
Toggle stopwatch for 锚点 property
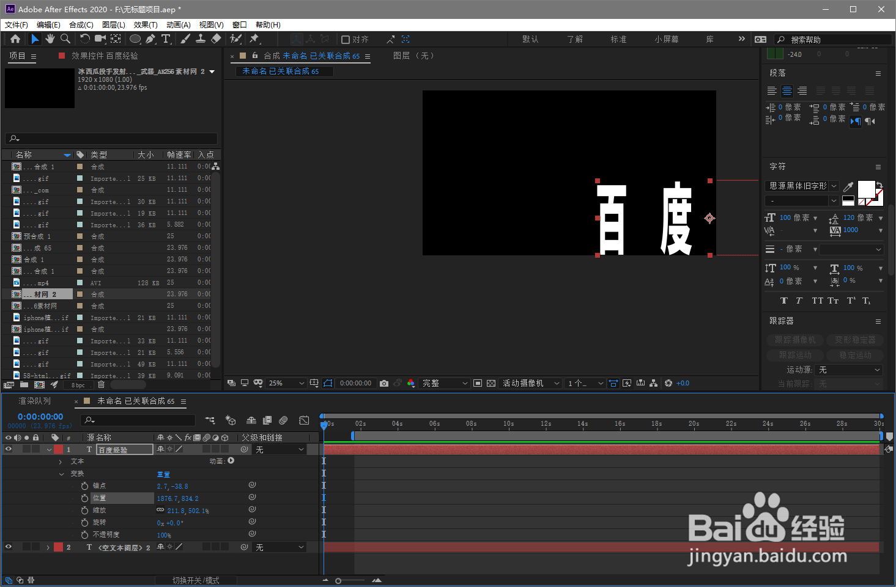(84, 486)
